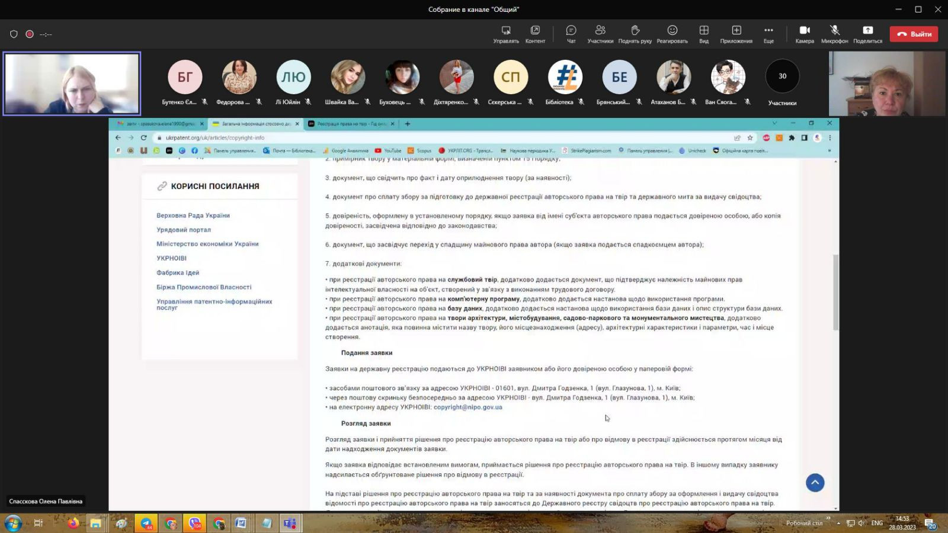
Task: Switch the ENG input language indicator
Action: click(877, 523)
